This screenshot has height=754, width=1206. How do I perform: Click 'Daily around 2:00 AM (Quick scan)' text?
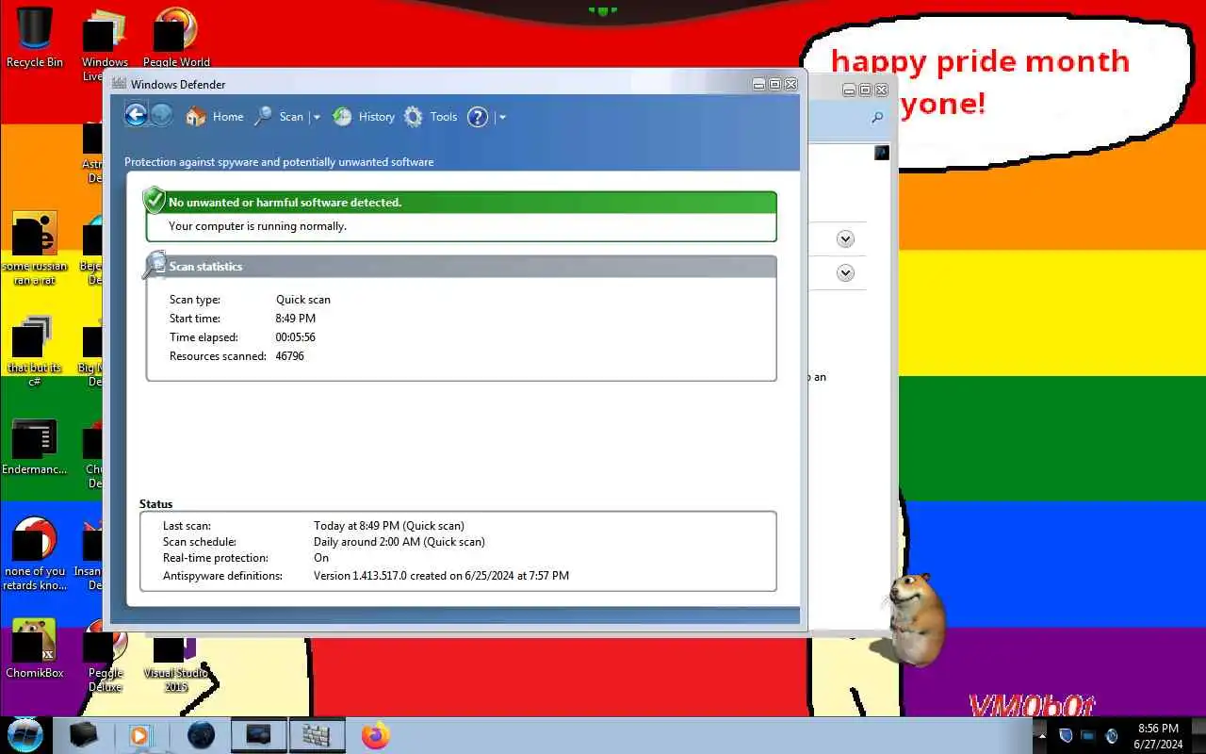(x=399, y=542)
